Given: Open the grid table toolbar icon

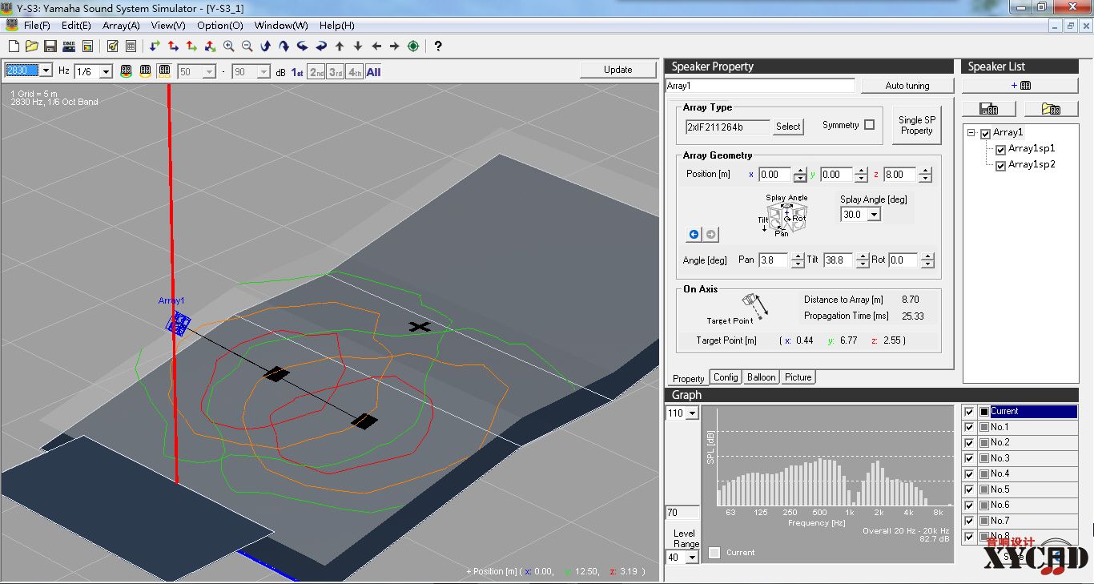Looking at the screenshot, I should point(131,46).
